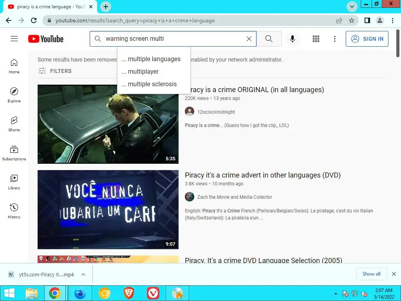
Task: Open History in the sidebar
Action: pyautogui.click(x=14, y=211)
